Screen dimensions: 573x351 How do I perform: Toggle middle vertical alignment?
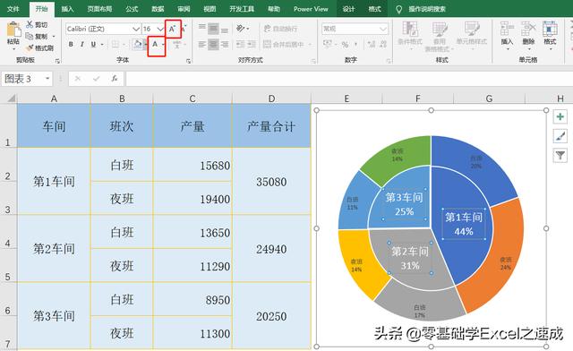[x=213, y=29]
